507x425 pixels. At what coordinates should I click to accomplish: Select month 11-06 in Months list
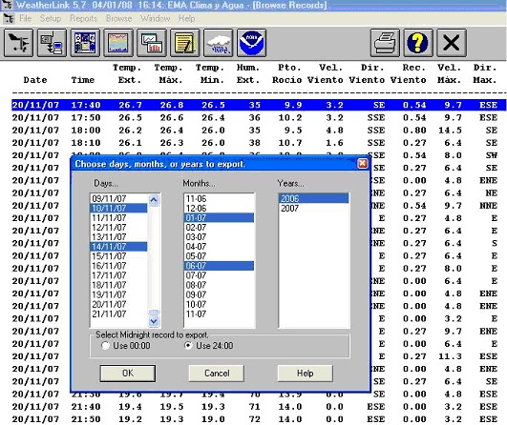click(x=220, y=198)
